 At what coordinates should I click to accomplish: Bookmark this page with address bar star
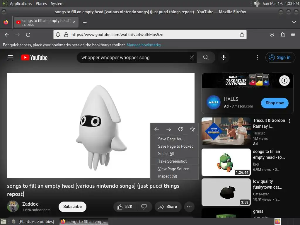click(x=242, y=35)
